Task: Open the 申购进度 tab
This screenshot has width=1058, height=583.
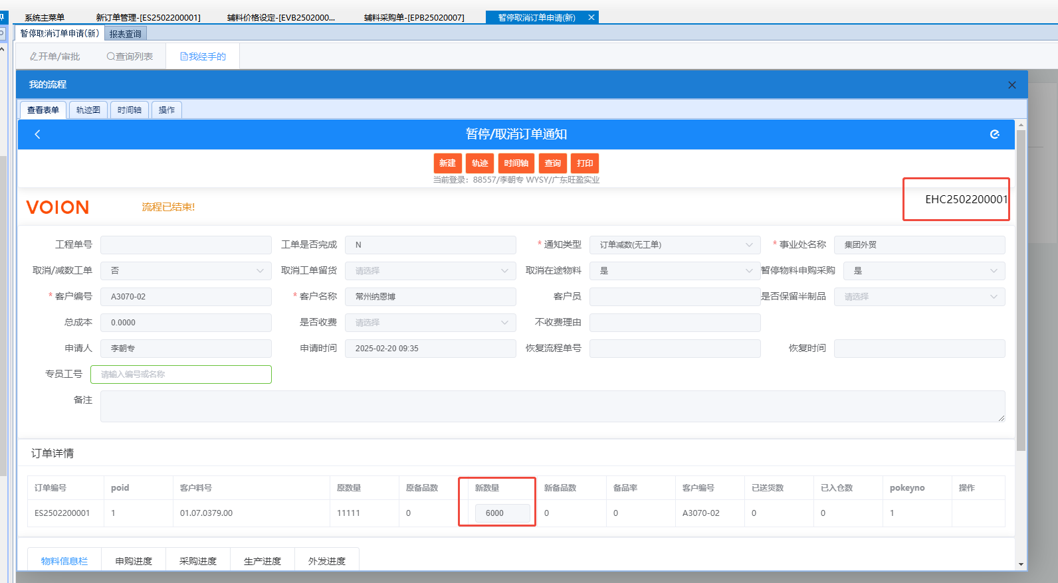Action: click(x=134, y=561)
